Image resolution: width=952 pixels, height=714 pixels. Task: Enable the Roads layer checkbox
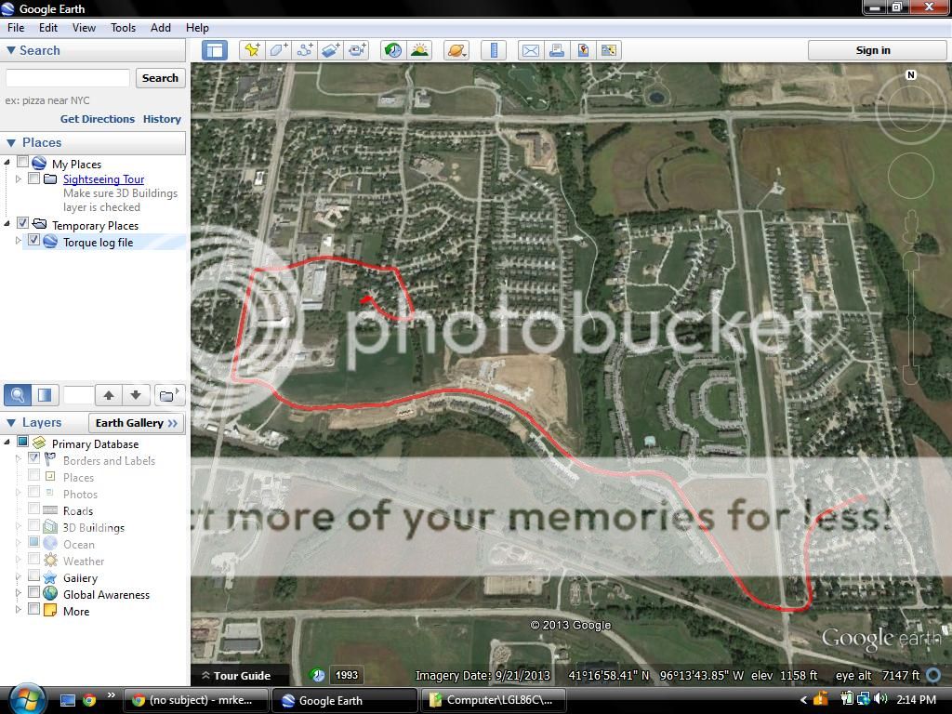tap(34, 509)
